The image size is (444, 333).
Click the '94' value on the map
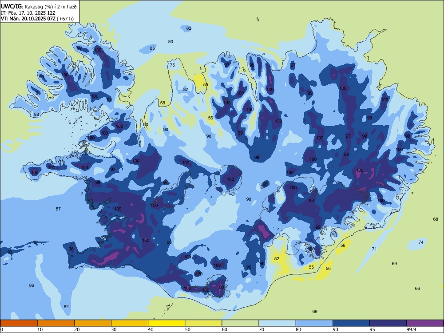[109, 99]
